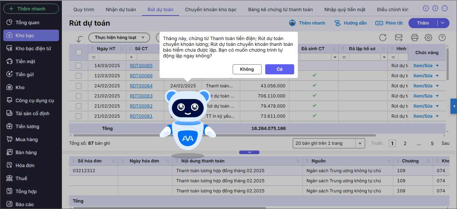The height and width of the screenshot is (209, 457).
Task: Click the mail send icon
Action: click(399, 38)
